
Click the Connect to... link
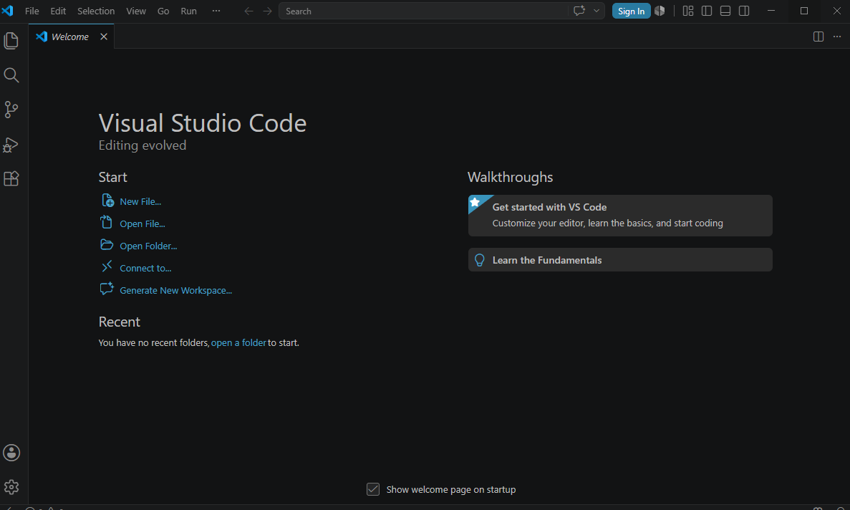[145, 269]
